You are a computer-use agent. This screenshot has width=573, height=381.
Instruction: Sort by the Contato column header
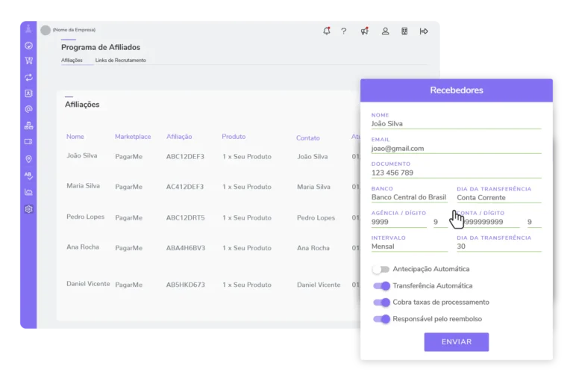(308, 138)
